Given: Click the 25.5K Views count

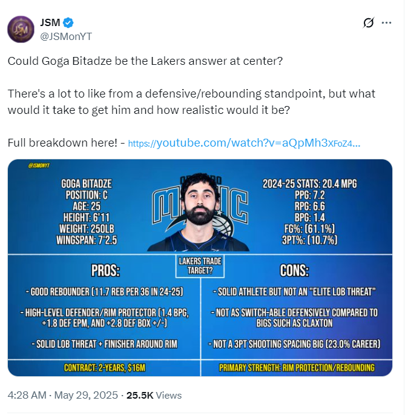Looking at the screenshot, I should (x=154, y=395).
